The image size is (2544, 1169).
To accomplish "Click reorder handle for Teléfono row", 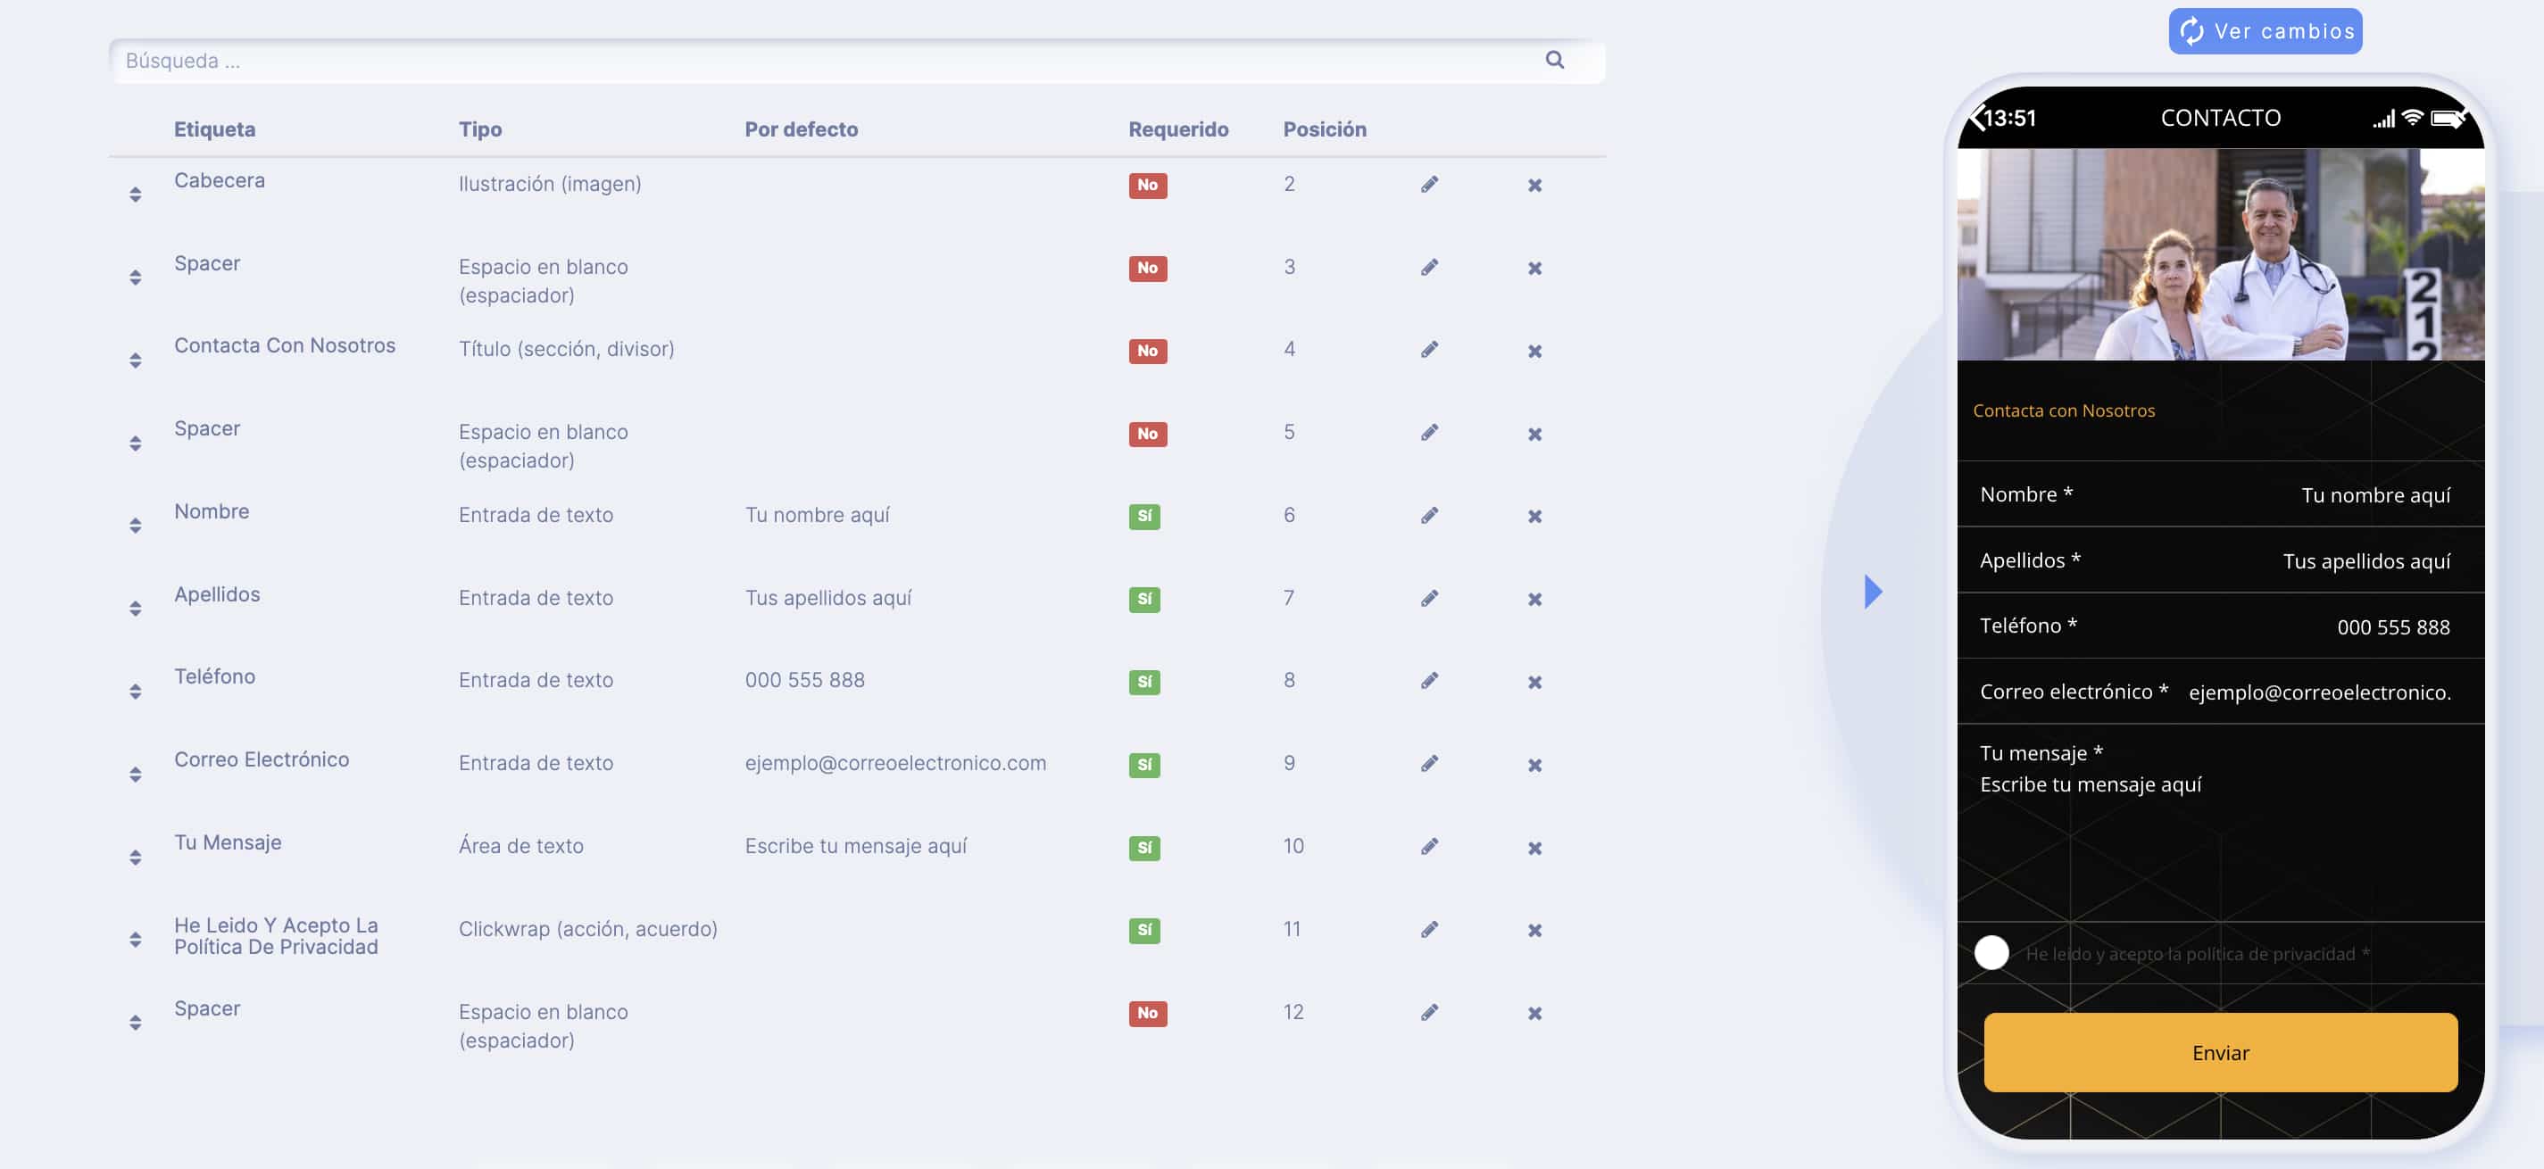I will click(136, 691).
